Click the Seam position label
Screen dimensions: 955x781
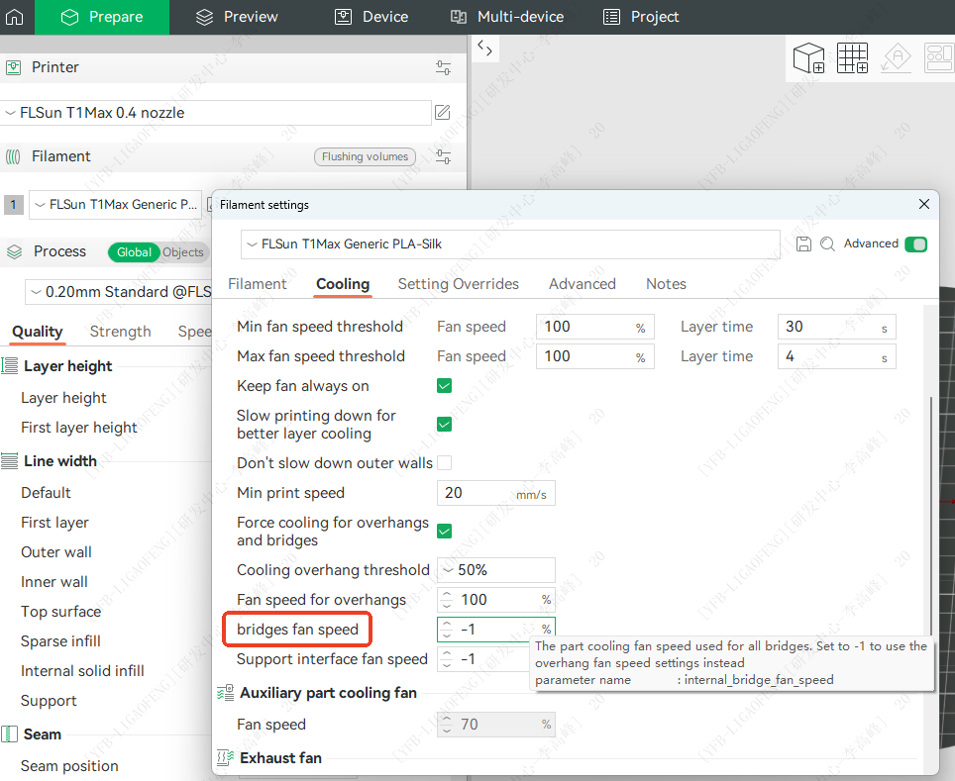(69, 766)
